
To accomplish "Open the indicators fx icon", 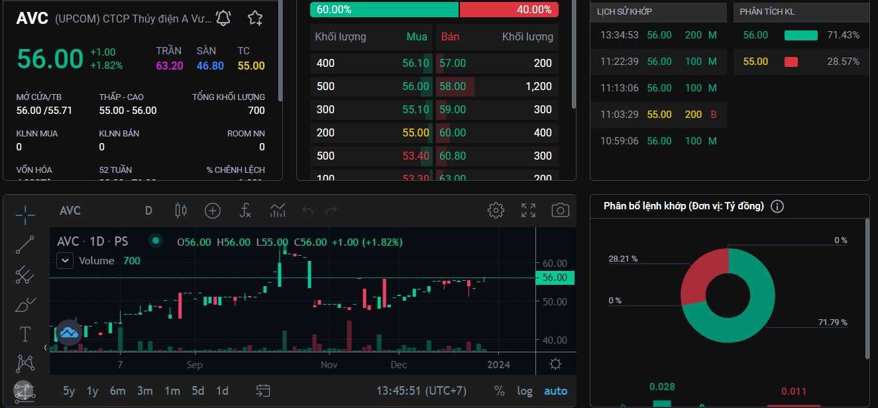I will (245, 211).
